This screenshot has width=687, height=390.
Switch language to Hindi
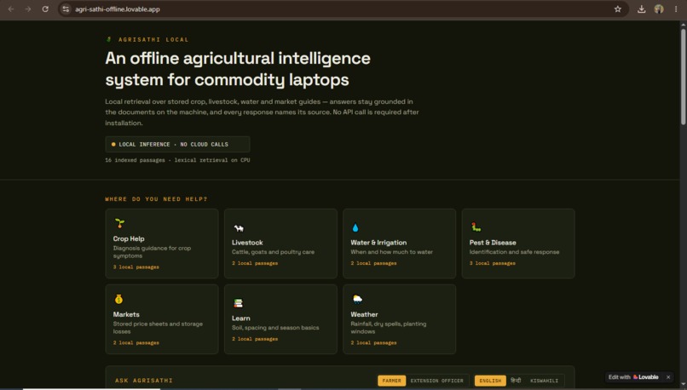516,381
